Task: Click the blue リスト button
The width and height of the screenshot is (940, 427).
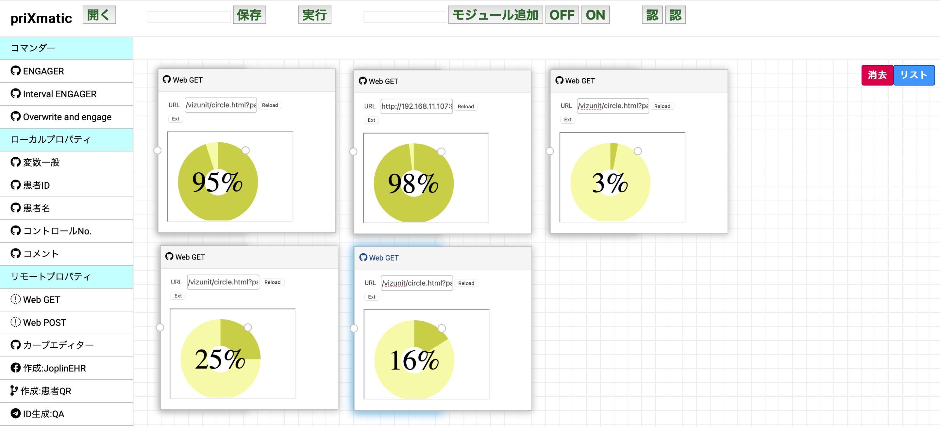Action: [914, 75]
